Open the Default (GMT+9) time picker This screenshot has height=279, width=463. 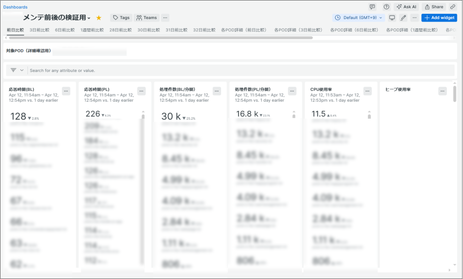click(359, 17)
